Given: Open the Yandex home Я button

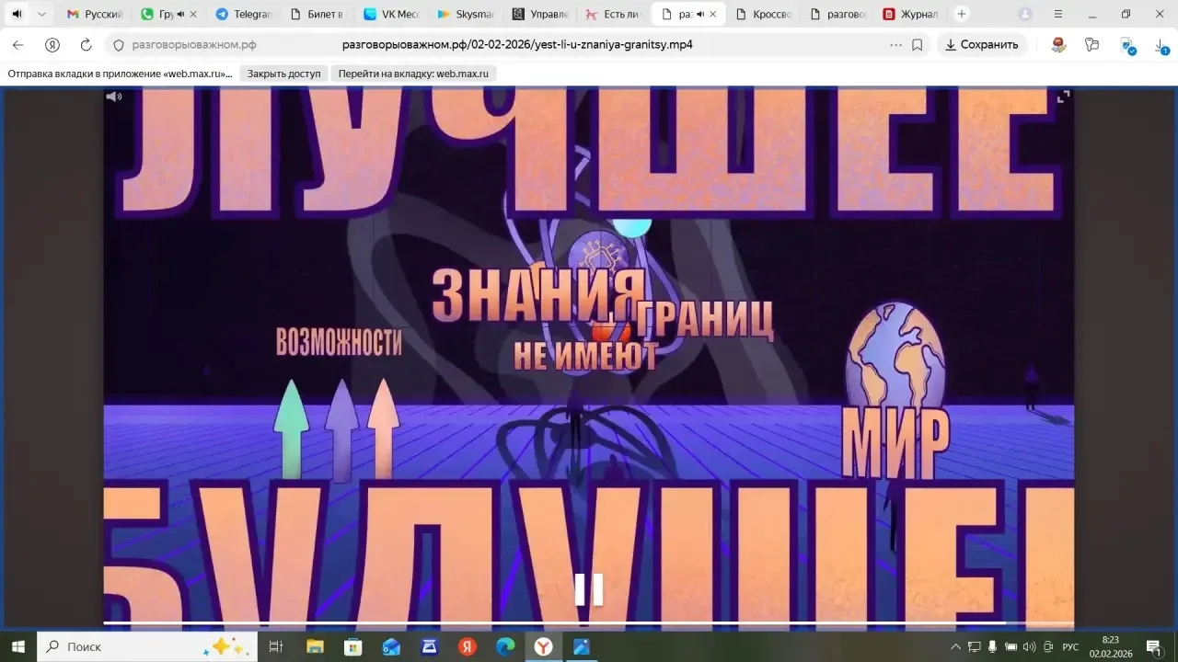Looking at the screenshot, I should pyautogui.click(x=52, y=45).
